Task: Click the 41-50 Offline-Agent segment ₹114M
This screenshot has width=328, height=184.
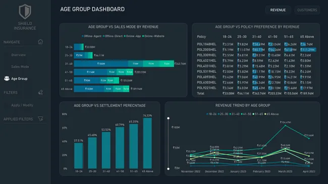Action: click(x=90, y=72)
